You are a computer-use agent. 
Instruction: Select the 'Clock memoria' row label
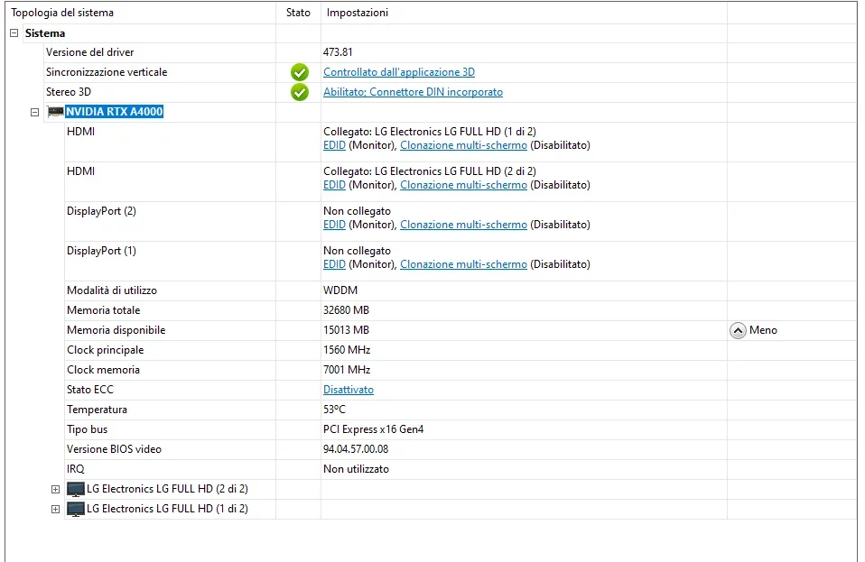(103, 370)
